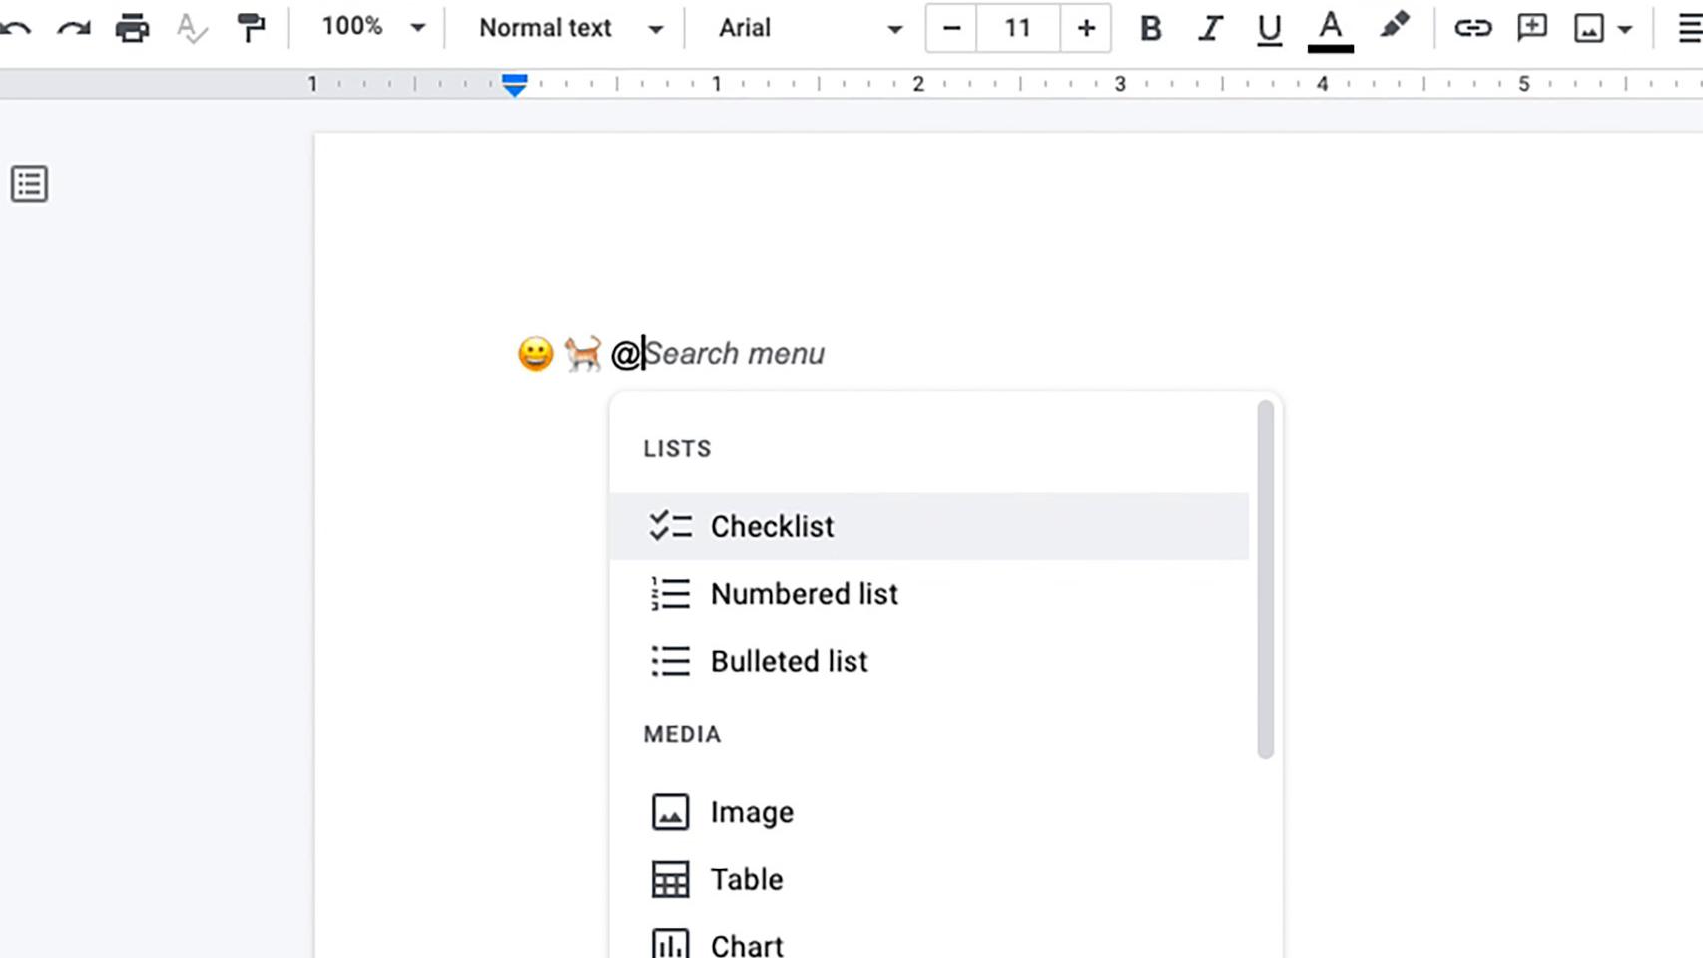Select Numbered list from the menu
1703x958 pixels.
[x=804, y=593]
